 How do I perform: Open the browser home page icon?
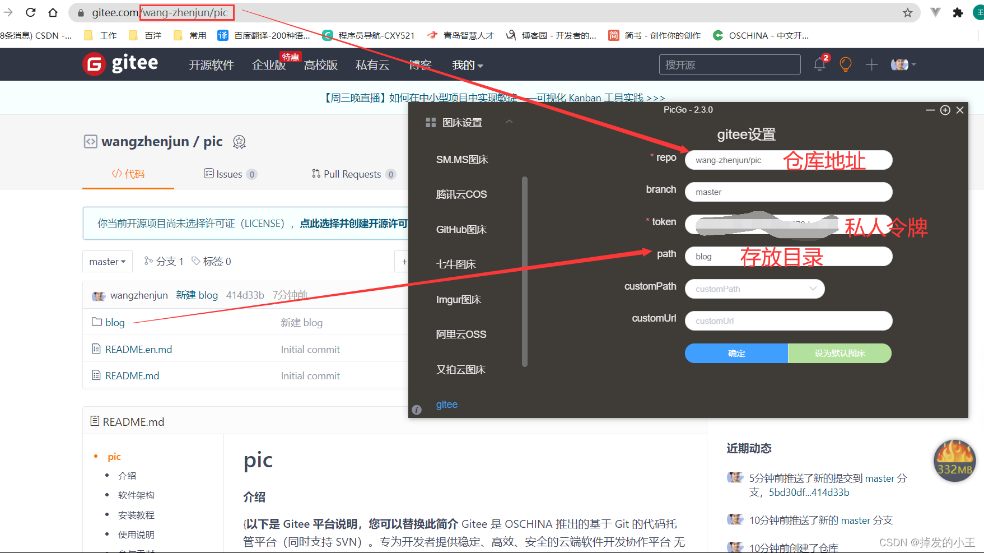53,12
